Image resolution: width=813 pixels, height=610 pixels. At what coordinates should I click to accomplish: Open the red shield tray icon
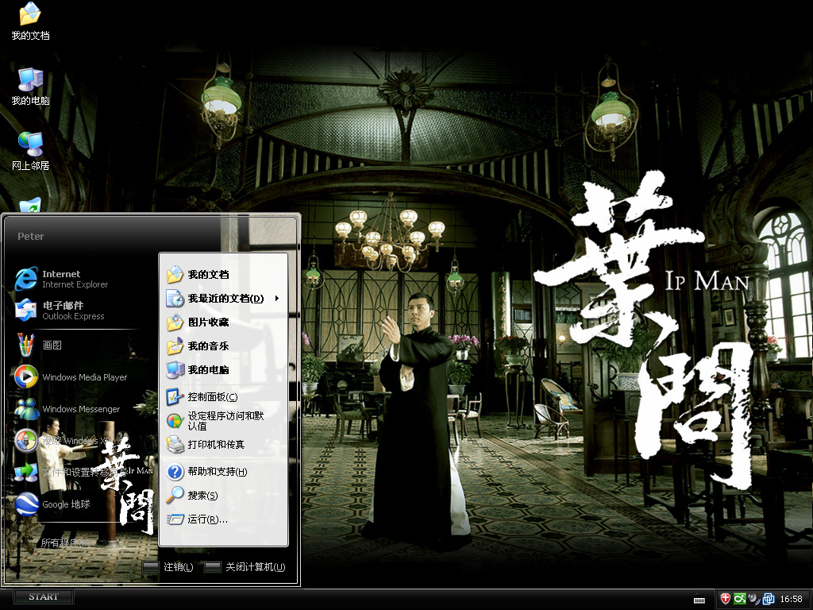point(726,599)
